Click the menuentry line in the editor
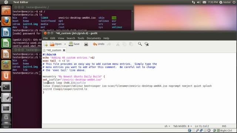237x133 pixels. [x=74, y=76]
